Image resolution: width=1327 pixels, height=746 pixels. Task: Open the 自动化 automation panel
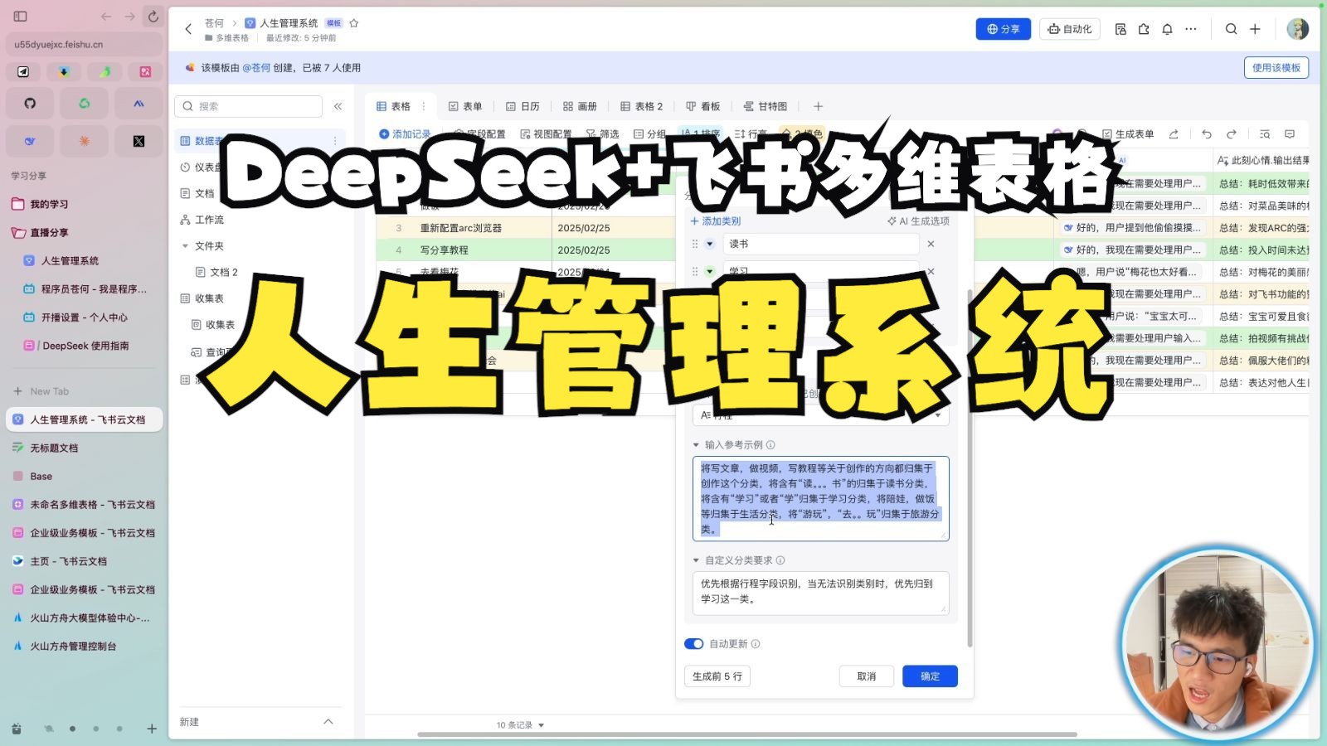coord(1069,29)
